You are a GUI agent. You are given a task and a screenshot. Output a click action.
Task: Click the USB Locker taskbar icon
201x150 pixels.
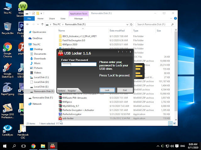pyautogui.click(x=52, y=146)
